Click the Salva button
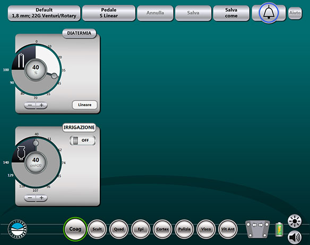310x245 pixels. tap(193, 13)
